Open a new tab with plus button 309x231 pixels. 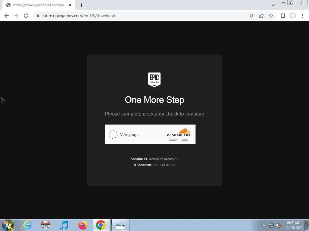tap(81, 5)
